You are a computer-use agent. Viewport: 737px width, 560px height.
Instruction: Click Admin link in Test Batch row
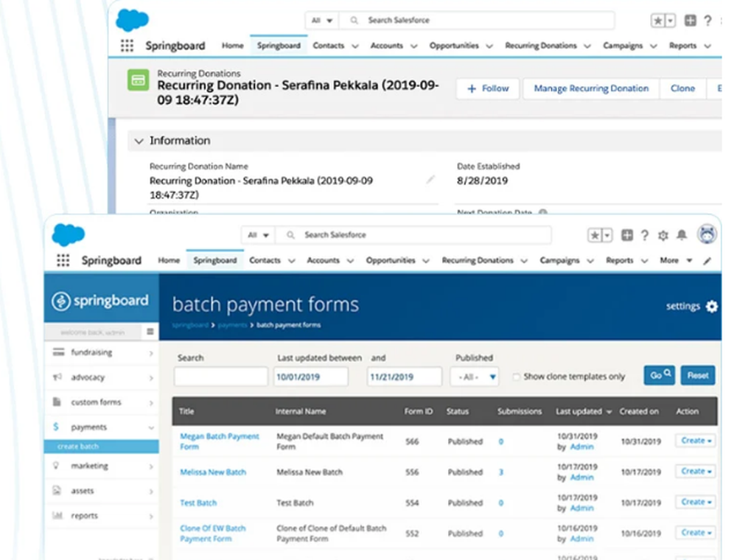[582, 508]
